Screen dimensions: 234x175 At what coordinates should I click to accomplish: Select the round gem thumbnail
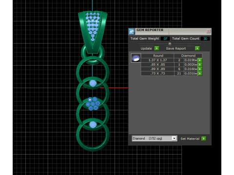pyautogui.click(x=136, y=58)
